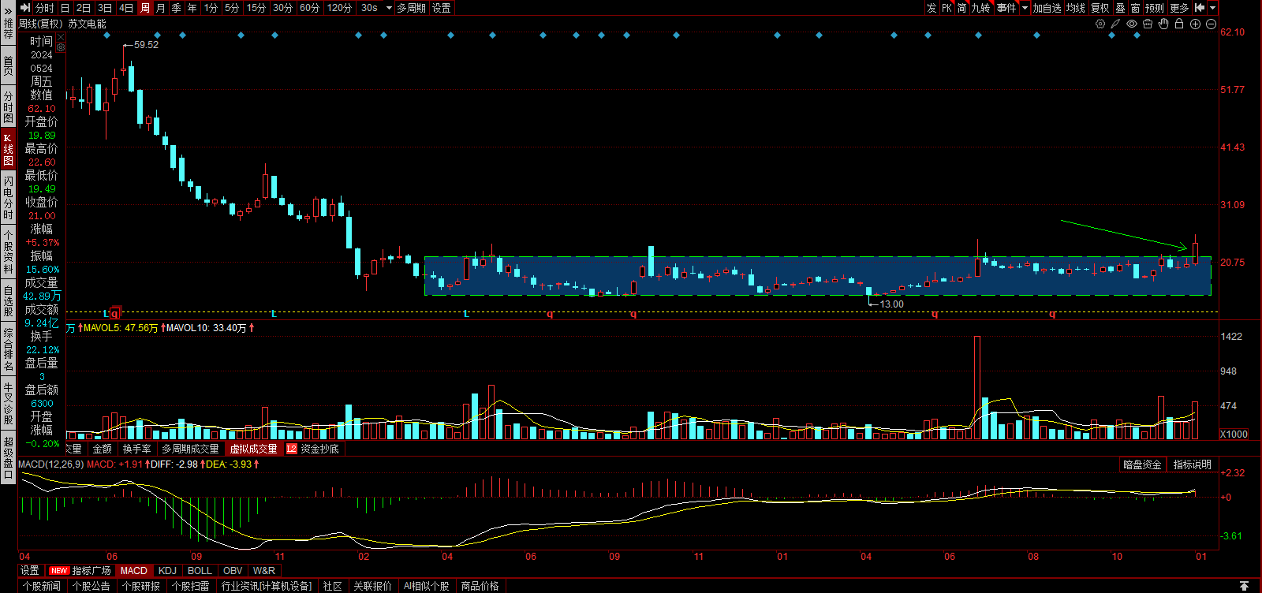Activate the hand pan tool icon
The height and width of the screenshot is (593, 1262).
click(1163, 24)
